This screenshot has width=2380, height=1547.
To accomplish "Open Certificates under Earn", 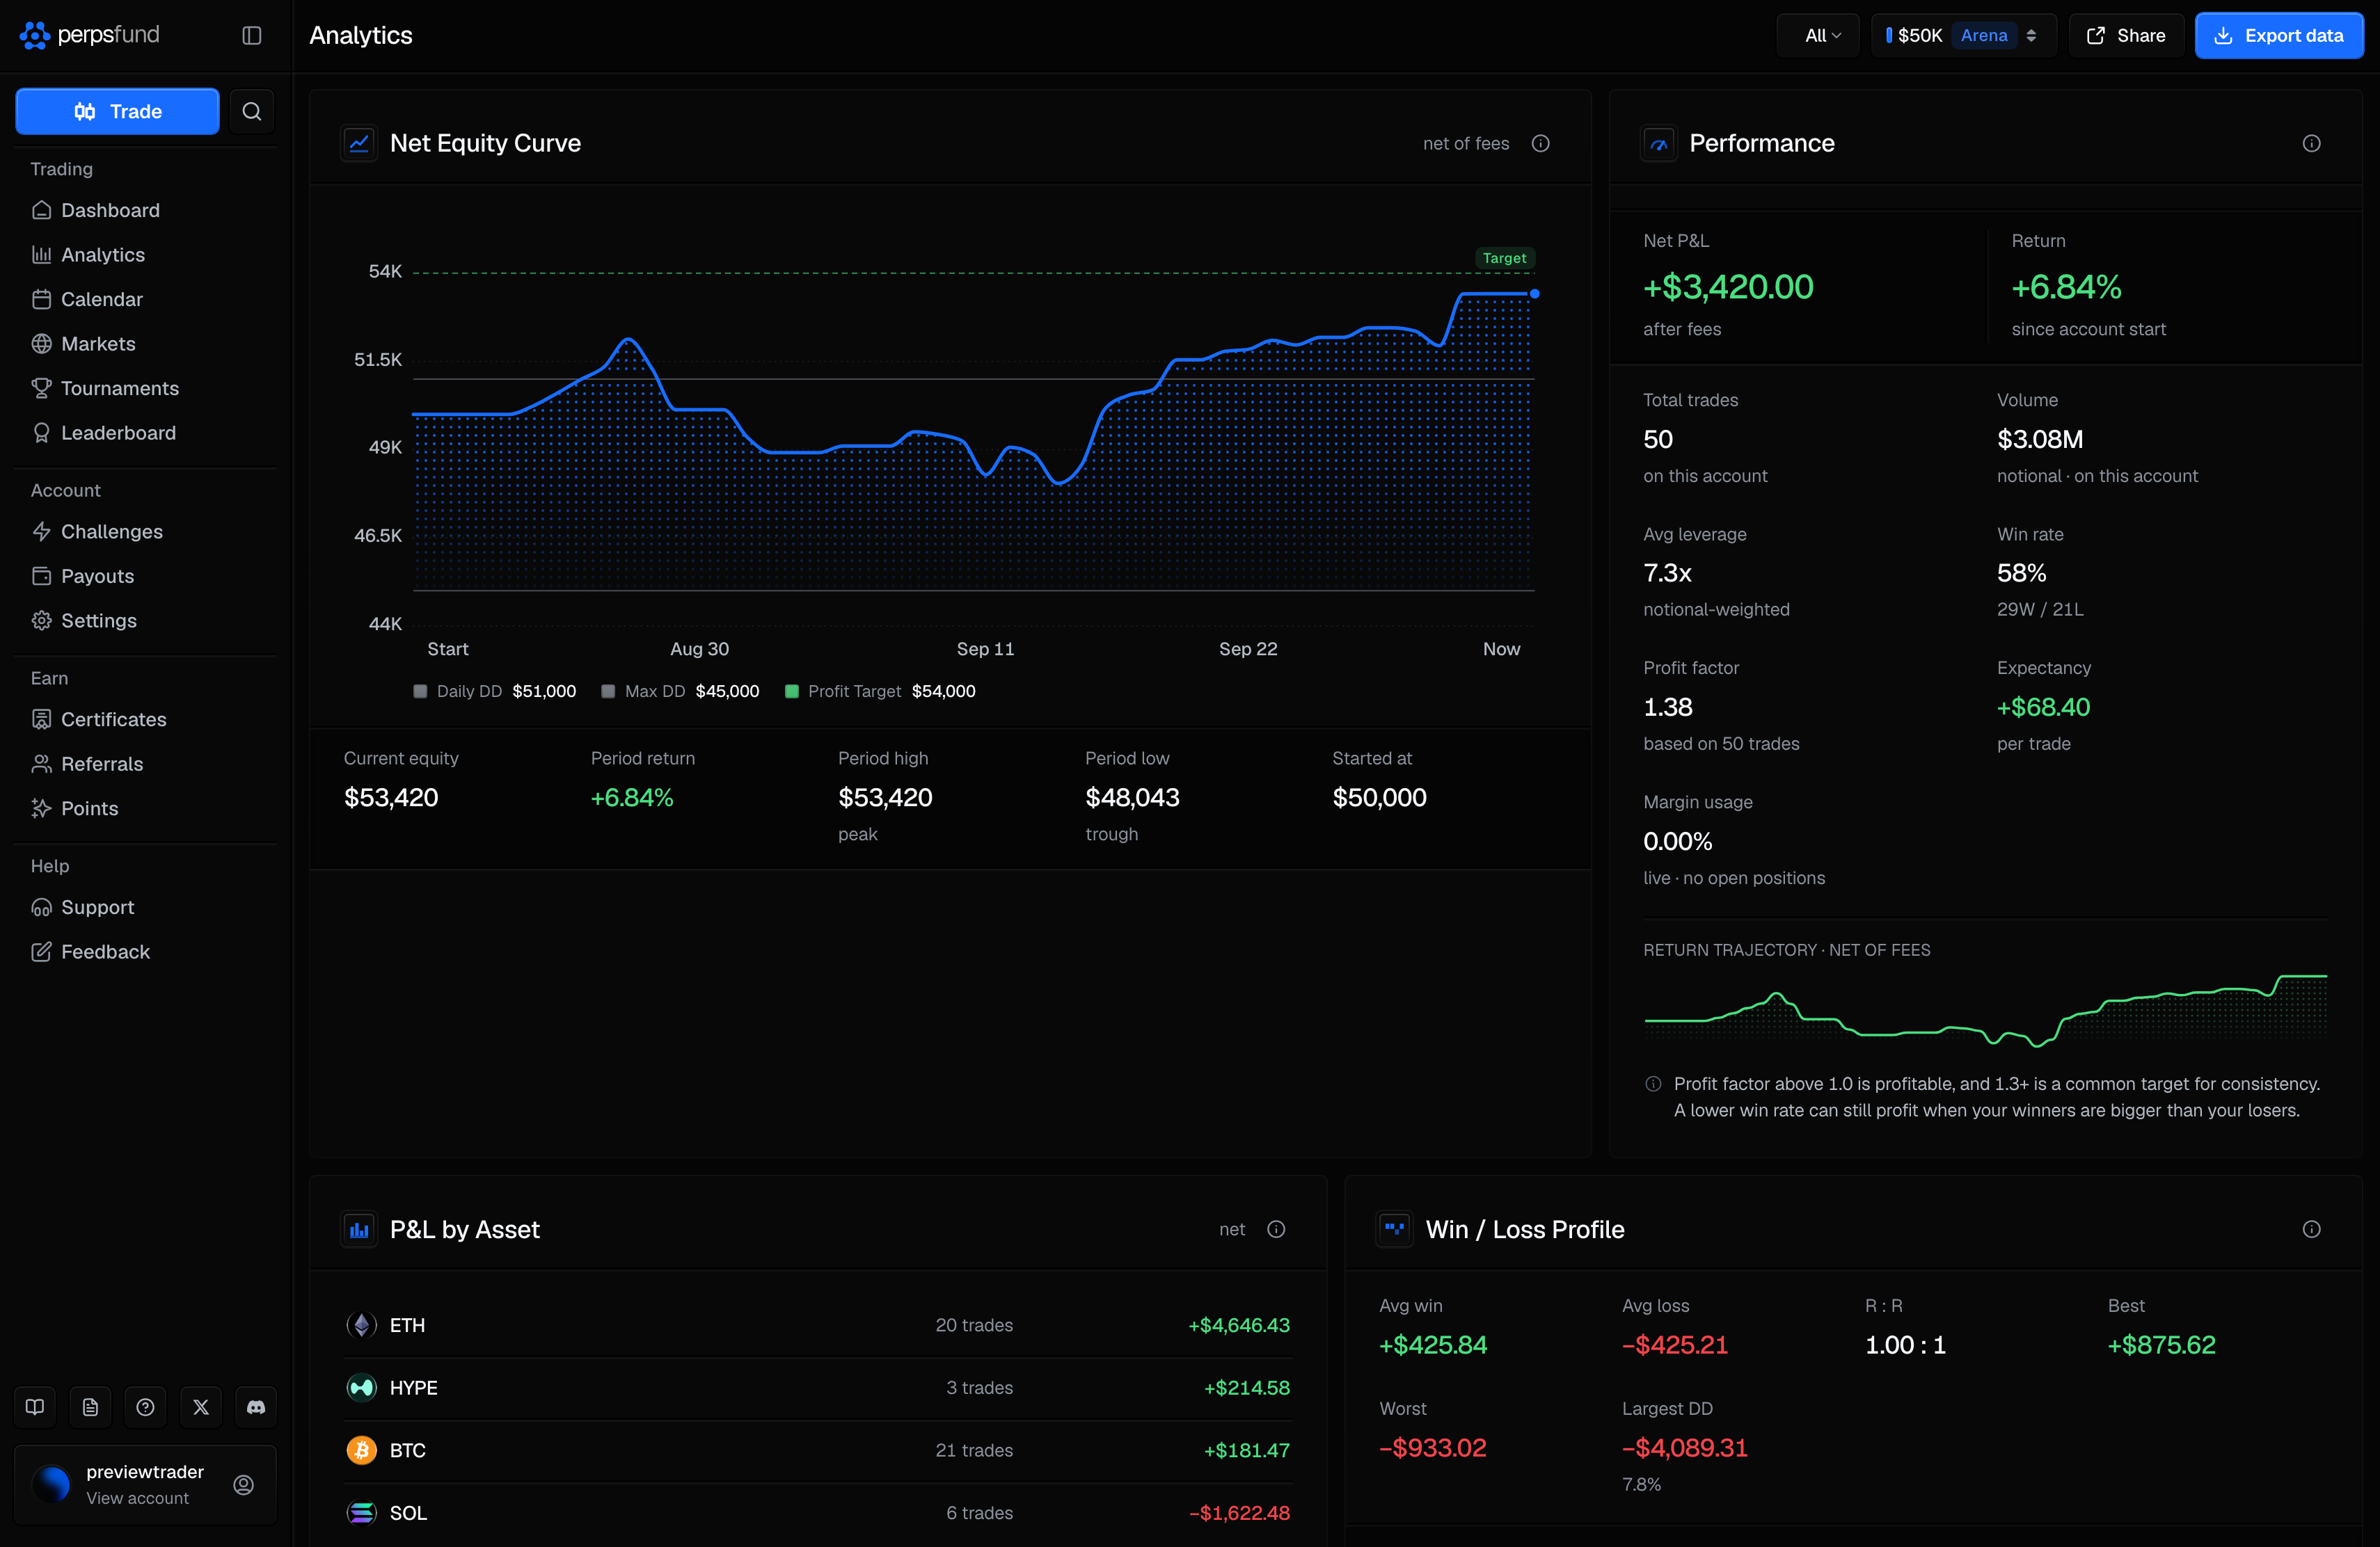I will point(145,719).
